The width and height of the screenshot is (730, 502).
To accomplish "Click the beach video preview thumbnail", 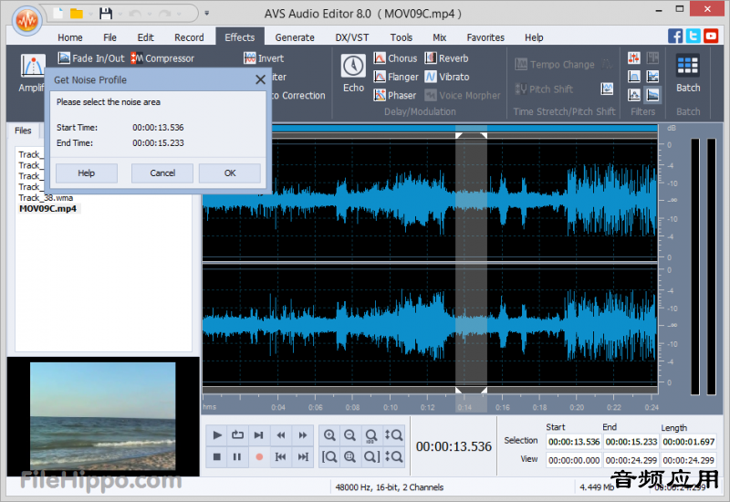I will [103, 416].
